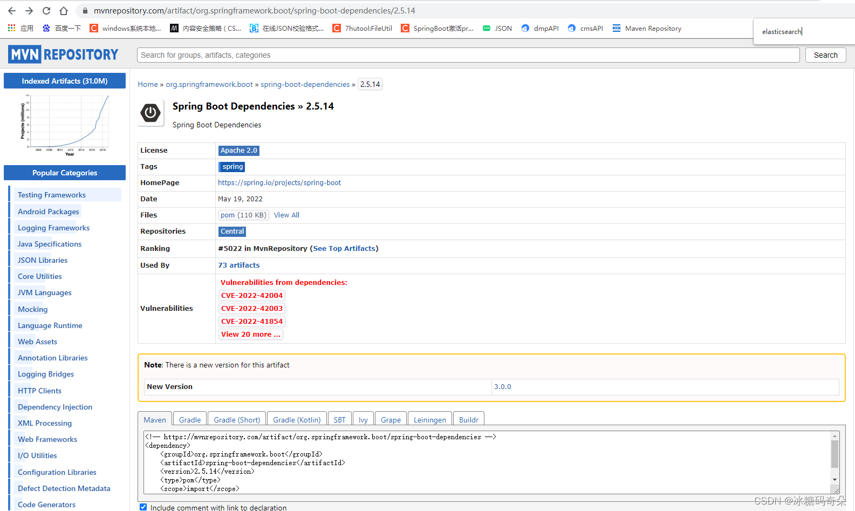Image resolution: width=855 pixels, height=511 pixels.
Task: Open the Central repository link
Action: [232, 231]
